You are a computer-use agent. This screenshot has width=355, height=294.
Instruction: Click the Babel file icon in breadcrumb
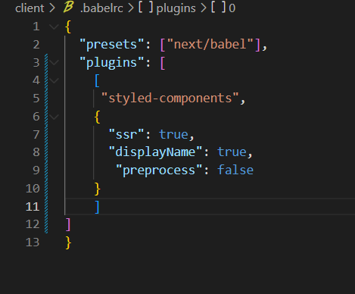(68, 8)
